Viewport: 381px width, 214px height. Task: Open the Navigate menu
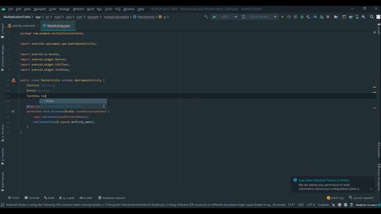[x=40, y=9]
